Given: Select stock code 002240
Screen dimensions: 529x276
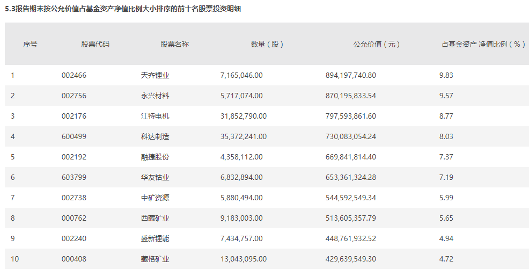Looking at the screenshot, I should click(74, 239).
